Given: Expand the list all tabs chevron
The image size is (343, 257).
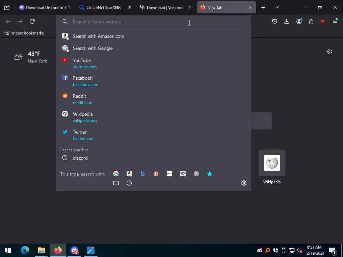Looking at the screenshot, I should (x=276, y=7).
